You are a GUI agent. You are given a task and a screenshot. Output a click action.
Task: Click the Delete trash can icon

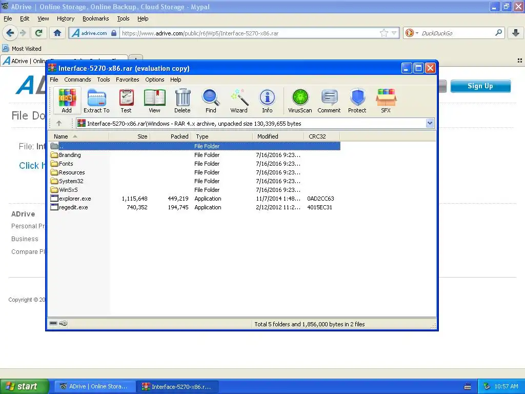point(183,101)
